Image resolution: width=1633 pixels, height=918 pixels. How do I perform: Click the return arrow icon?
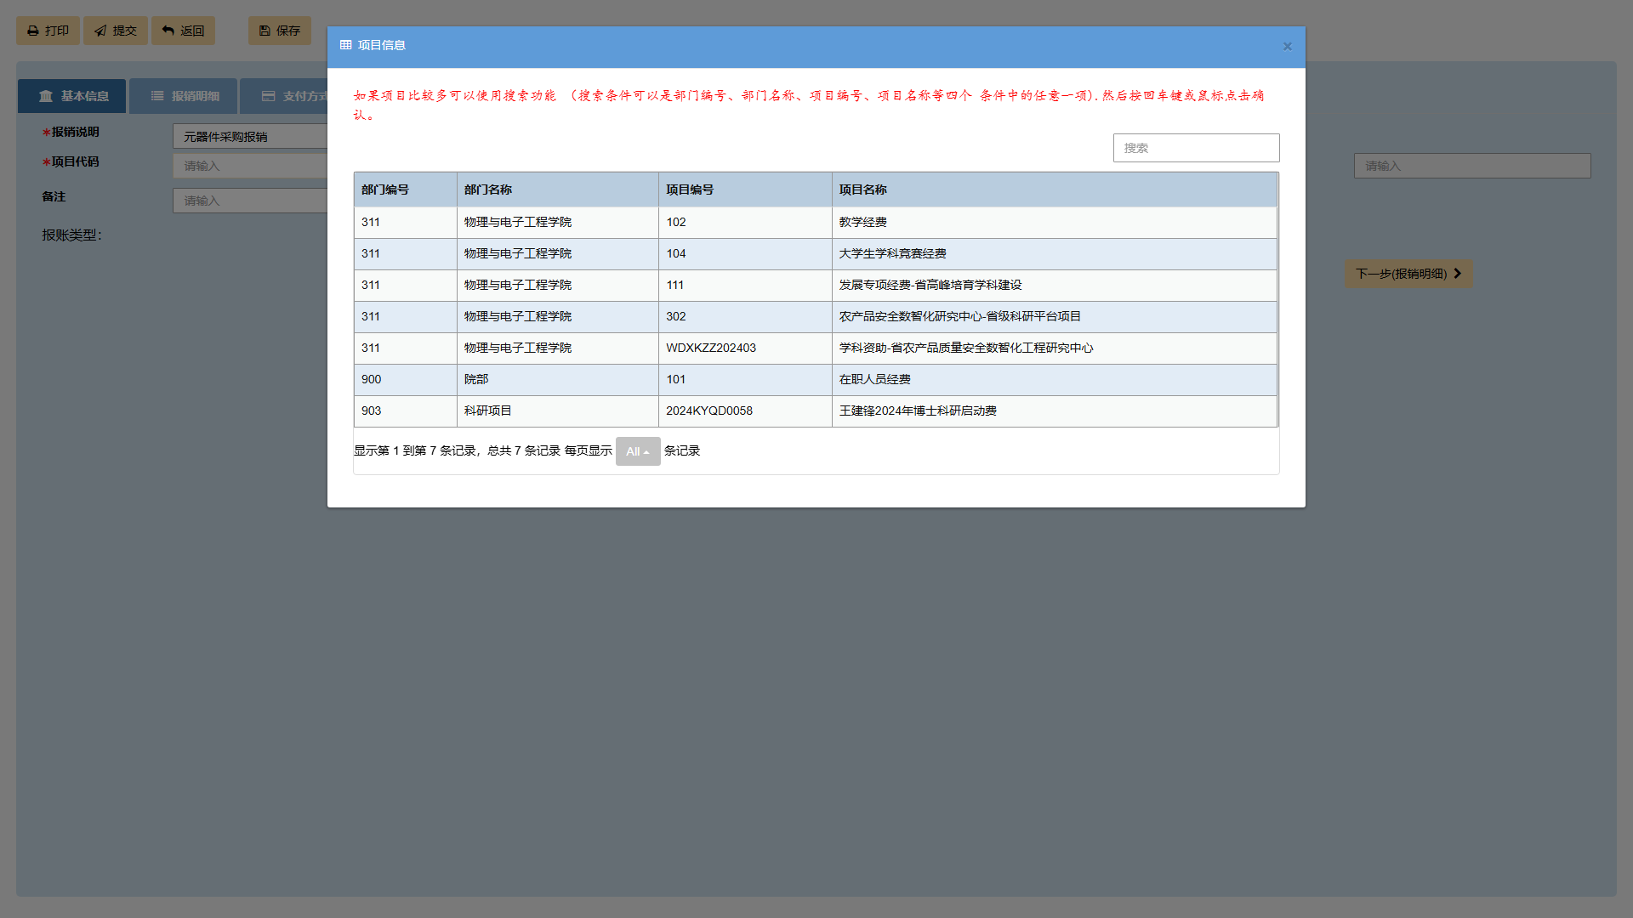click(x=168, y=31)
